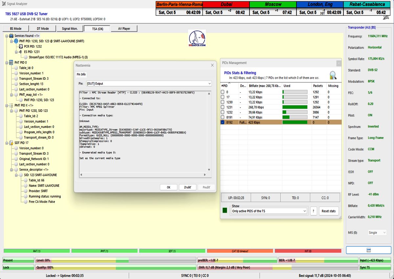
Task: Click the TV icon beside Services found
Action: (11, 36)
